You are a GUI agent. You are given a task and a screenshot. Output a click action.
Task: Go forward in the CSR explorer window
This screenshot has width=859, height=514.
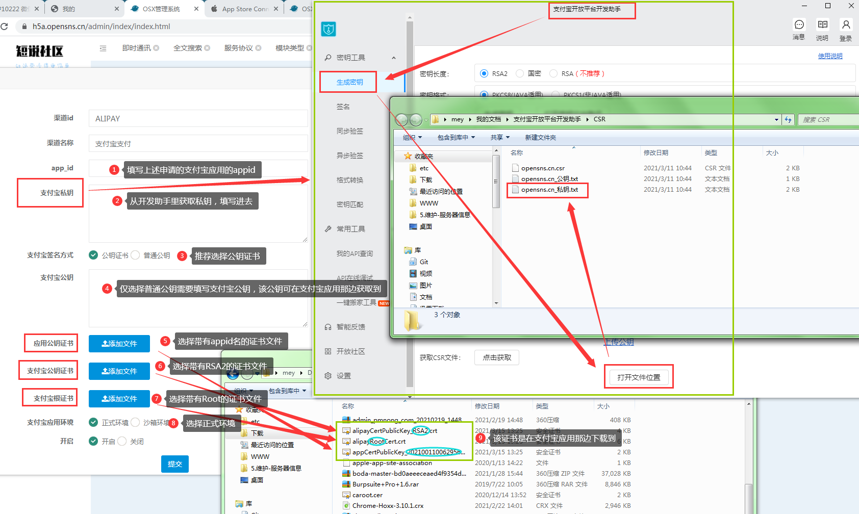click(x=416, y=120)
